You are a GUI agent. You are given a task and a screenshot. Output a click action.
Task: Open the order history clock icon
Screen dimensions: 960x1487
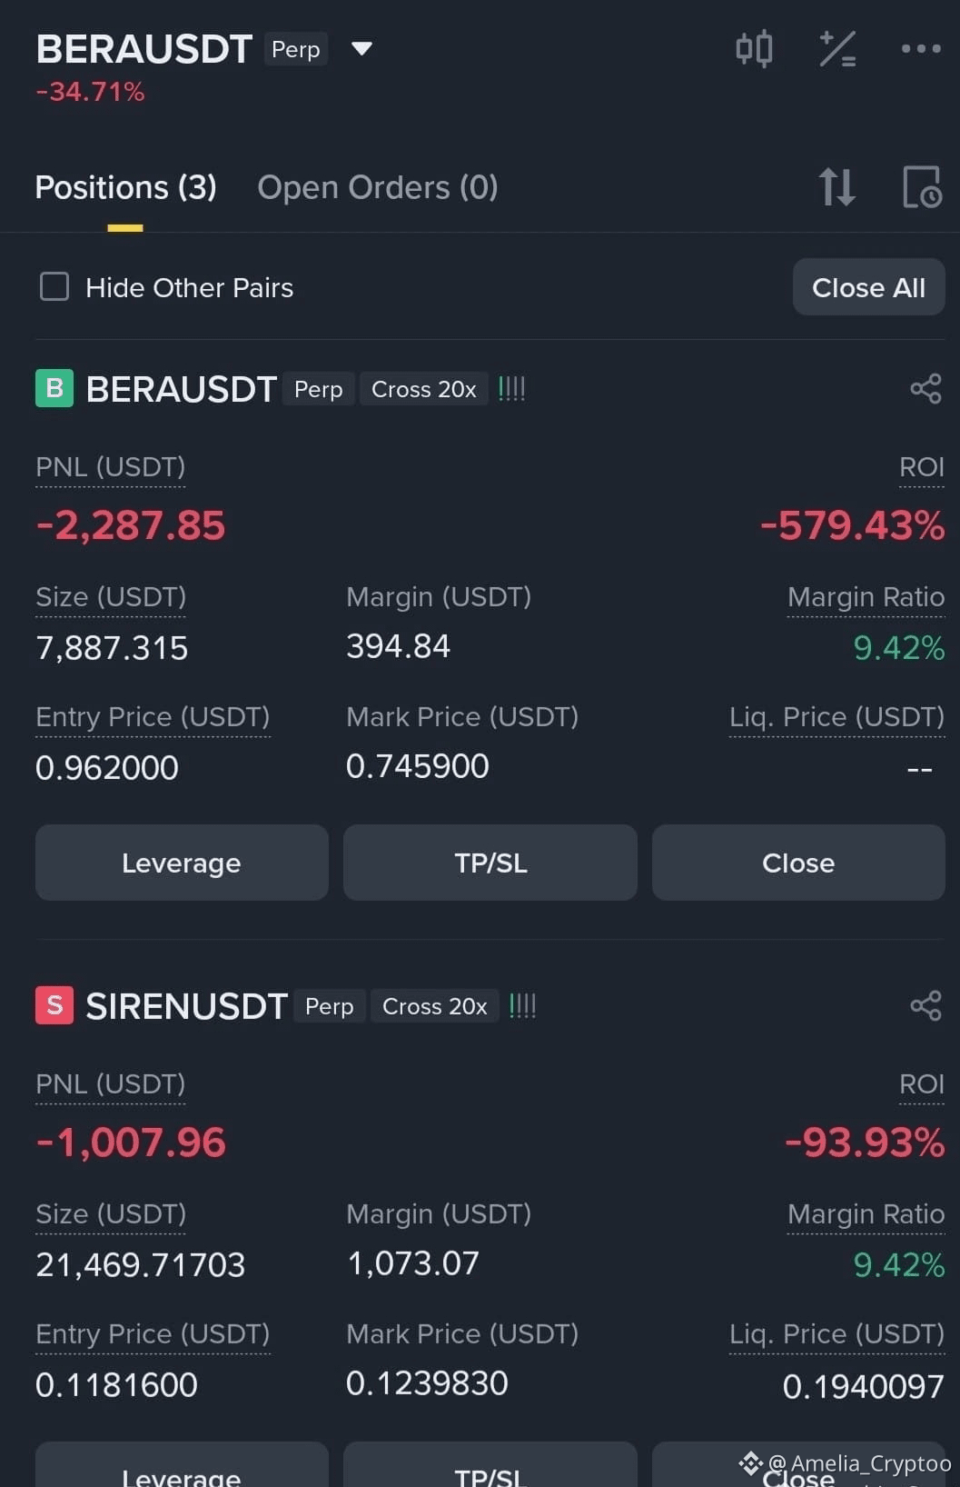[x=922, y=186]
